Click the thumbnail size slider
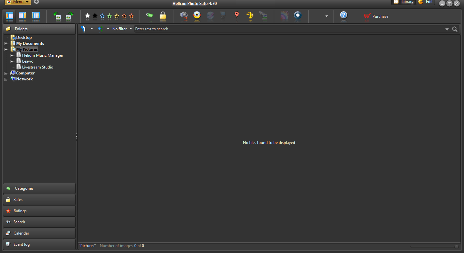 point(435,247)
